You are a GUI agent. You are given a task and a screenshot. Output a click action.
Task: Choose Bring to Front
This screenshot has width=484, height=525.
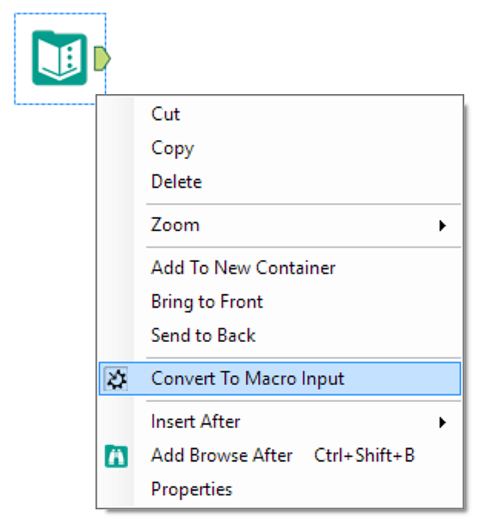coord(207,302)
